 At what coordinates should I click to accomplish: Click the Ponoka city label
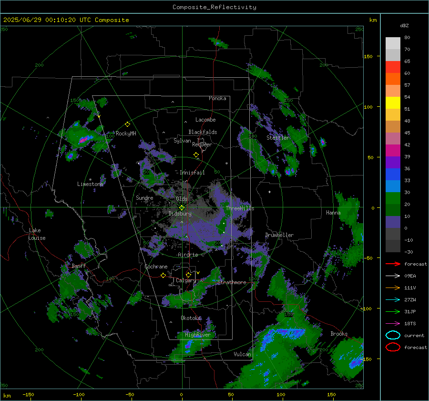coord(217,98)
